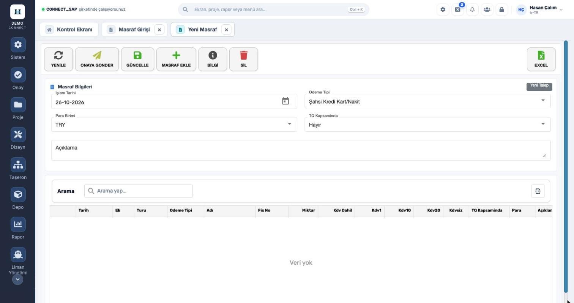Close the Yeni Masraf tab
The image size is (574, 303).
[226, 30]
